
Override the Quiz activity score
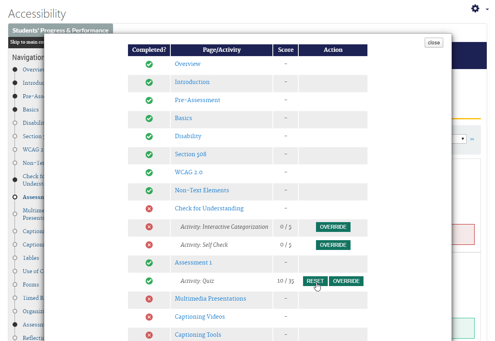click(346, 281)
